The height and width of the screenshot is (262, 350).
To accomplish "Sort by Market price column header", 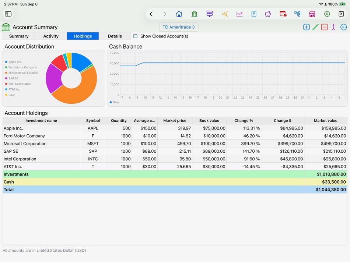I will [x=175, y=121].
